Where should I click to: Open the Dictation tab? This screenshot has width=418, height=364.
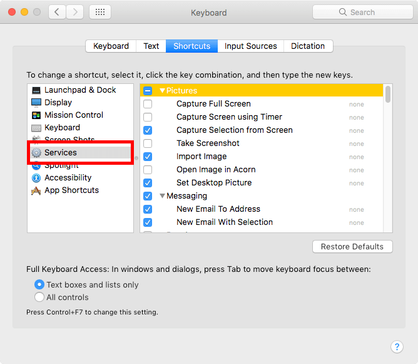[308, 46]
